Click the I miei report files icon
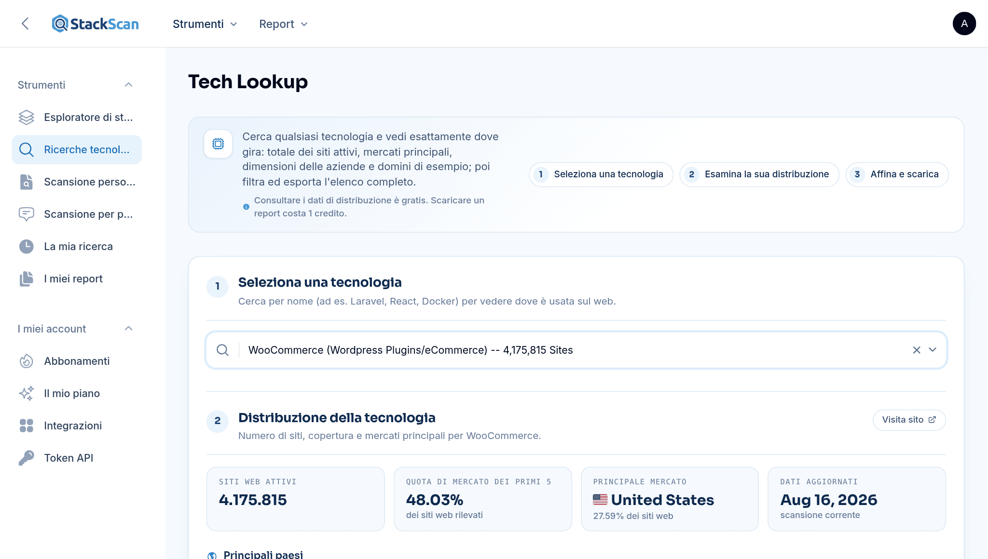The image size is (988, 559). (26, 279)
